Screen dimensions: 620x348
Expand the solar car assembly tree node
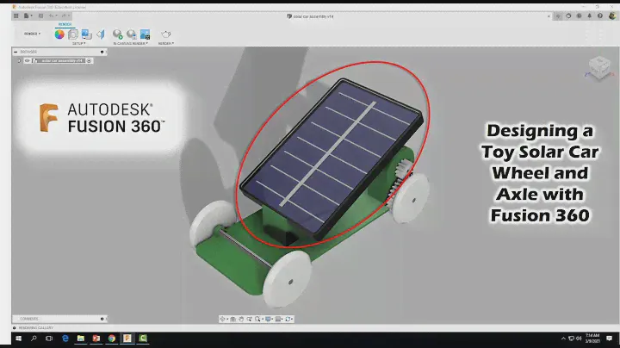[19, 60]
